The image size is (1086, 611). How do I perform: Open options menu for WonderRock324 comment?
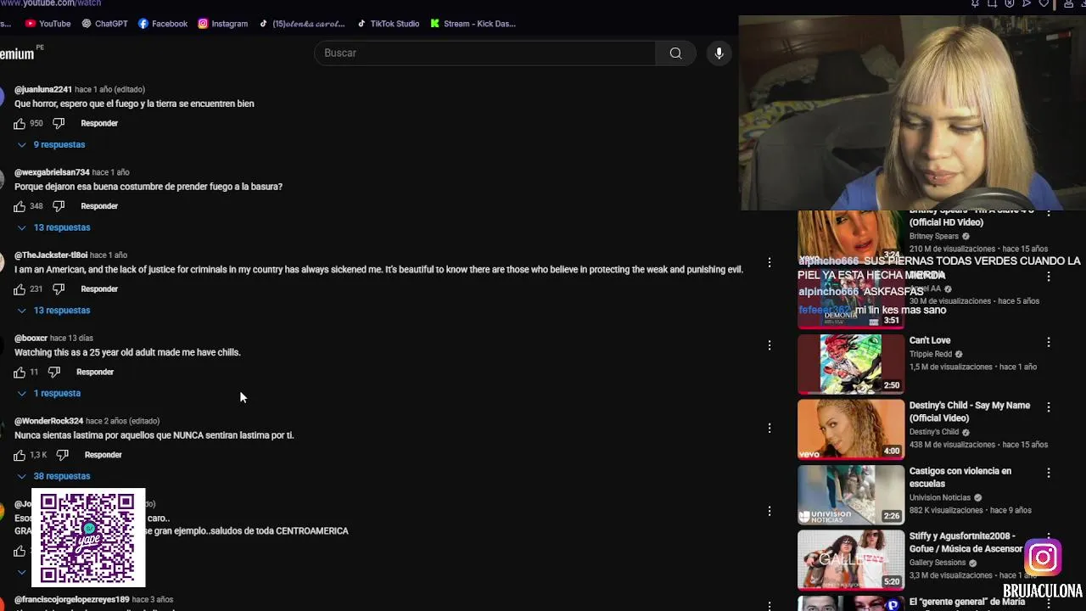click(x=770, y=428)
